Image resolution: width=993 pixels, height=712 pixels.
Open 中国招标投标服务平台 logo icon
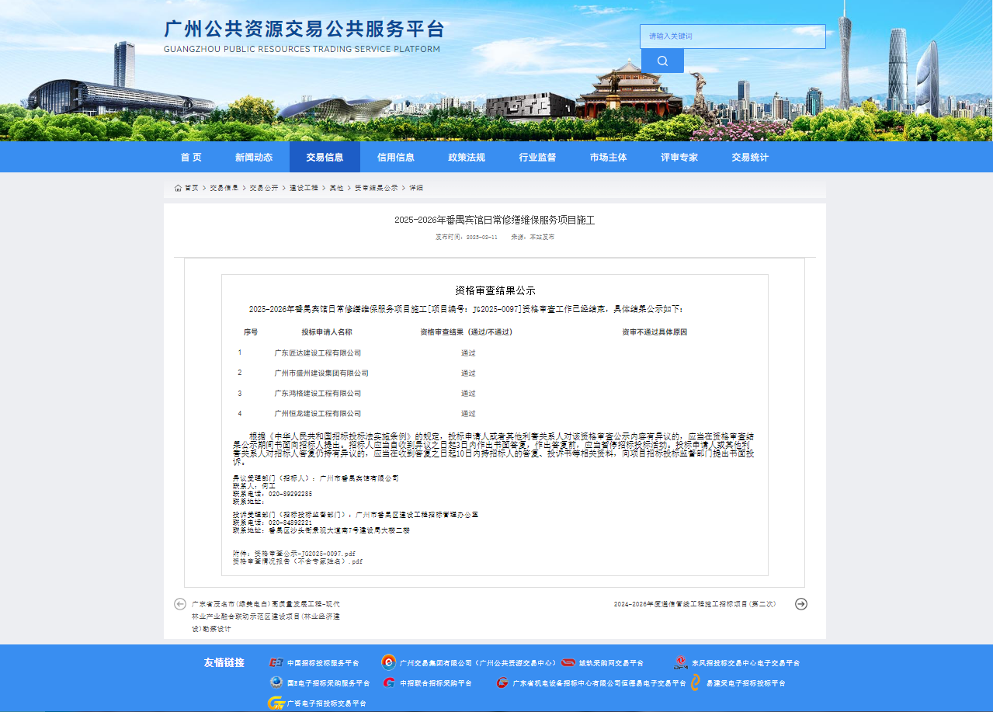(276, 663)
